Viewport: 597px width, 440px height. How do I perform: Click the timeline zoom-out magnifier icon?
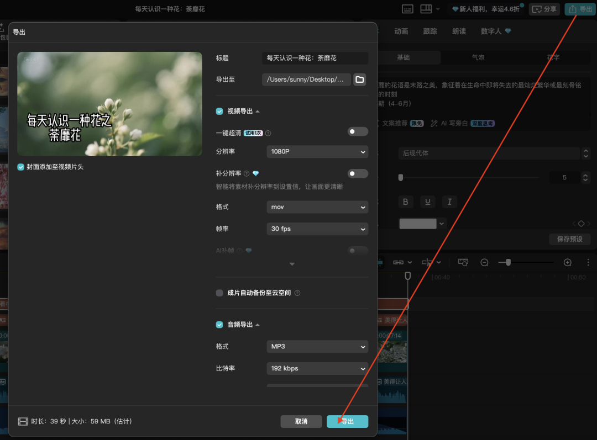pyautogui.click(x=484, y=262)
